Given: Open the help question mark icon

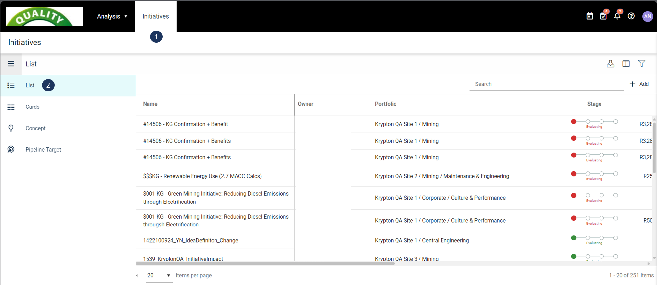Looking at the screenshot, I should click(x=631, y=16).
